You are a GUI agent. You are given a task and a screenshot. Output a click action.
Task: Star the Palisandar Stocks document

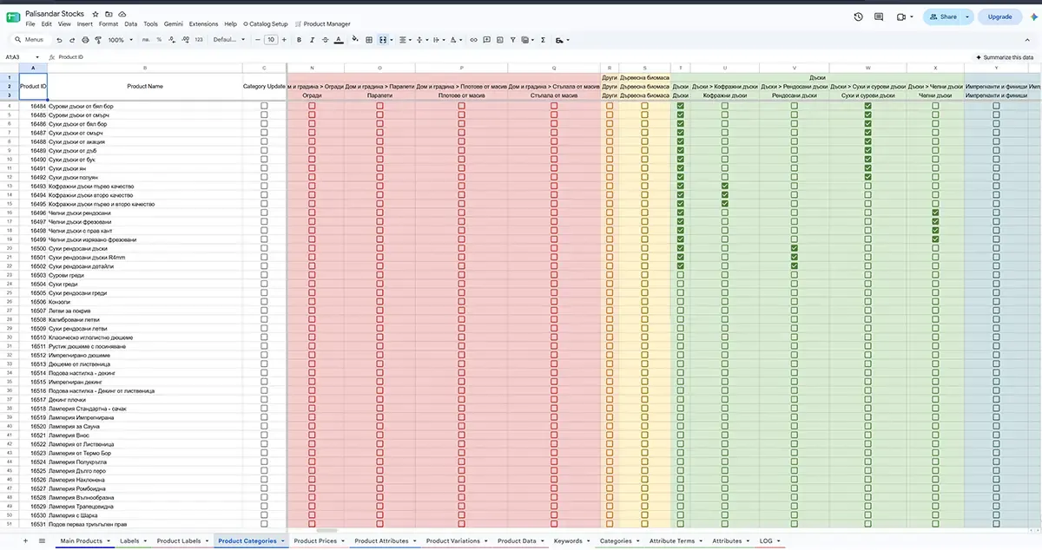pyautogui.click(x=96, y=15)
